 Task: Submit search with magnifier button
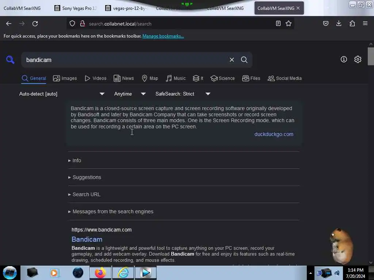[244, 60]
